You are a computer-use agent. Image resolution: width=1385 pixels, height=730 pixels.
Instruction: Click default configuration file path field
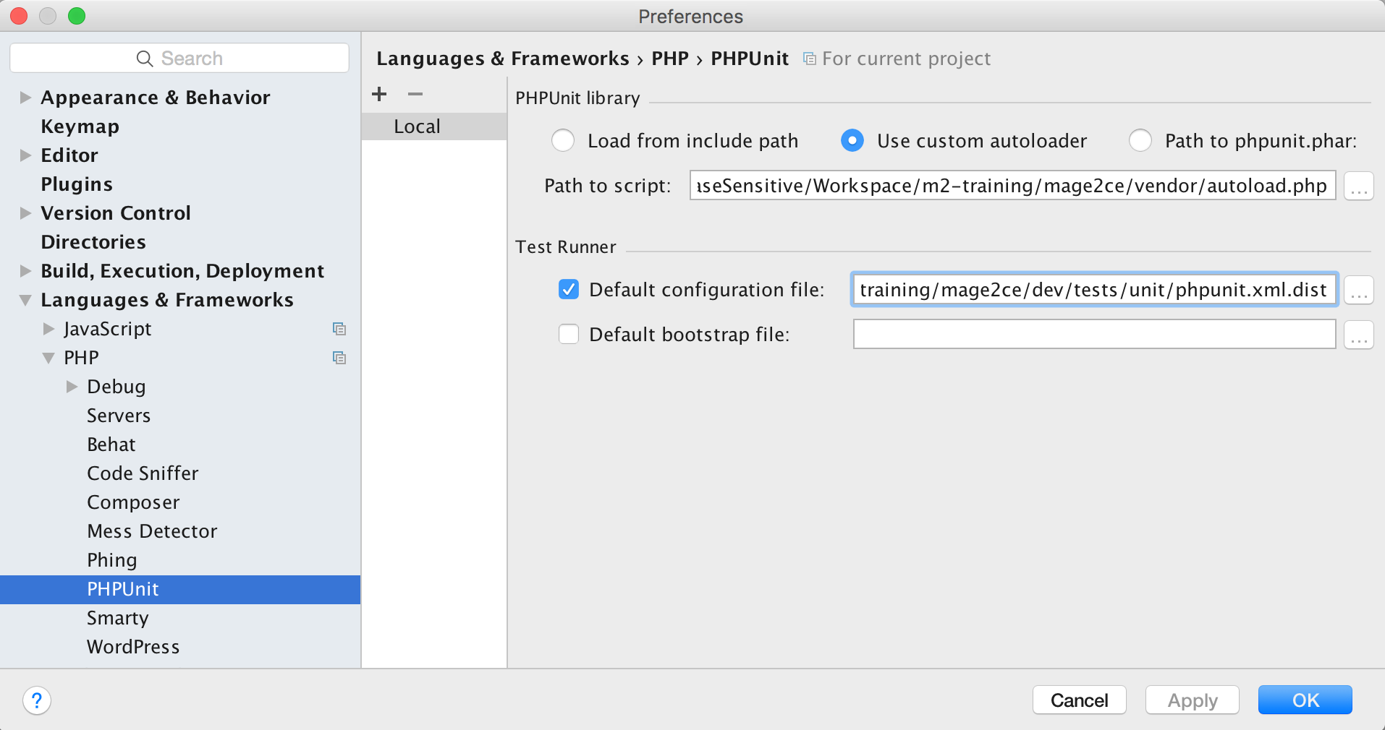(1094, 290)
